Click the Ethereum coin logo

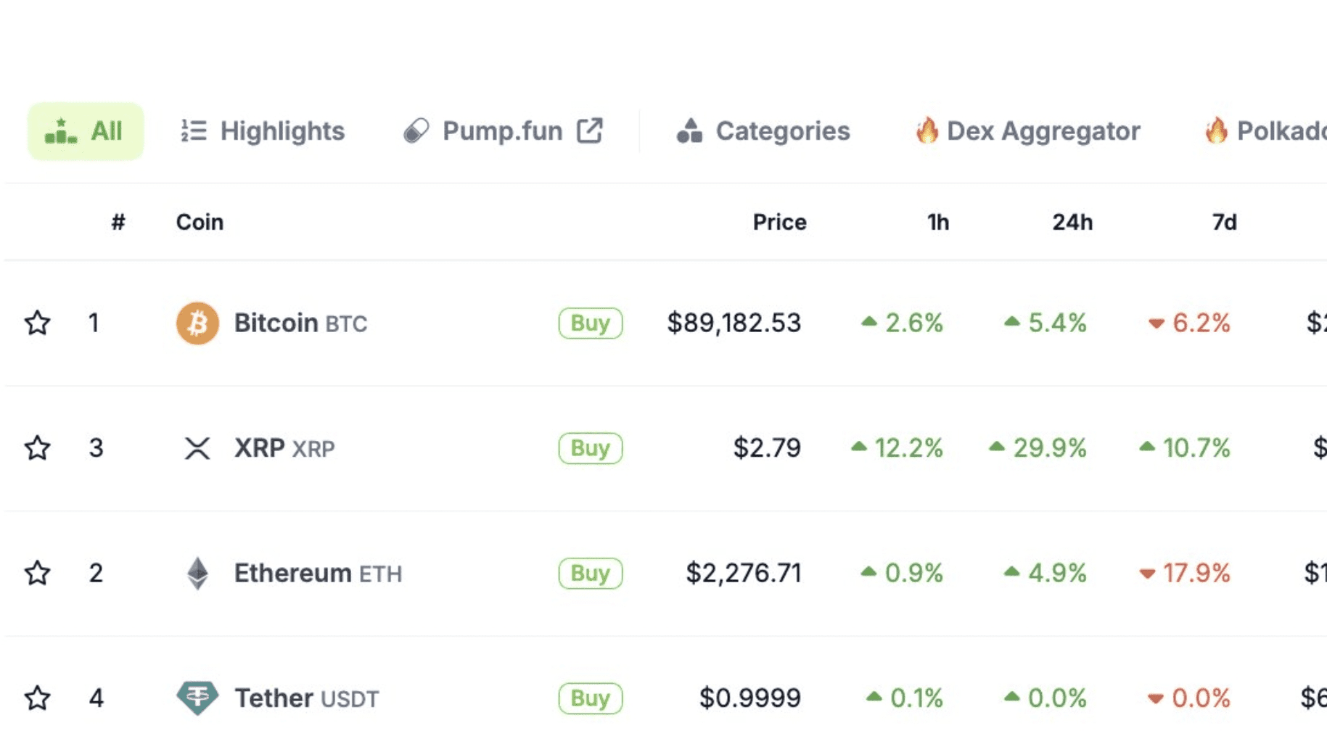tap(196, 573)
